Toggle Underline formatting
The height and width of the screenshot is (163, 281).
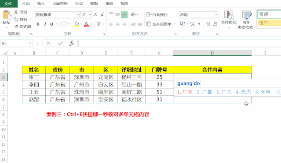click(51, 24)
